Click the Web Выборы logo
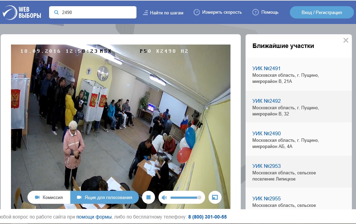This screenshot has height=224, width=356. click(x=22, y=12)
